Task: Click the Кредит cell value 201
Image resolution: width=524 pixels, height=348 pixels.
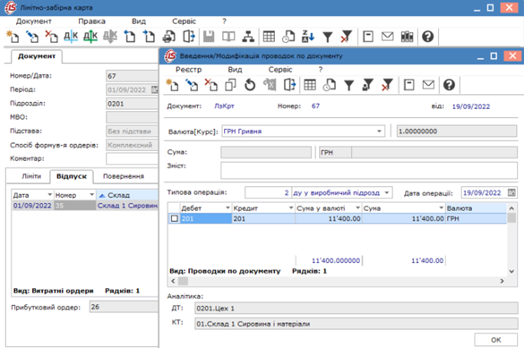Action: click(x=263, y=218)
